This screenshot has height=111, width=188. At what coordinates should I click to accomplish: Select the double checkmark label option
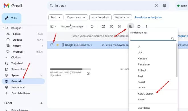[140, 53]
